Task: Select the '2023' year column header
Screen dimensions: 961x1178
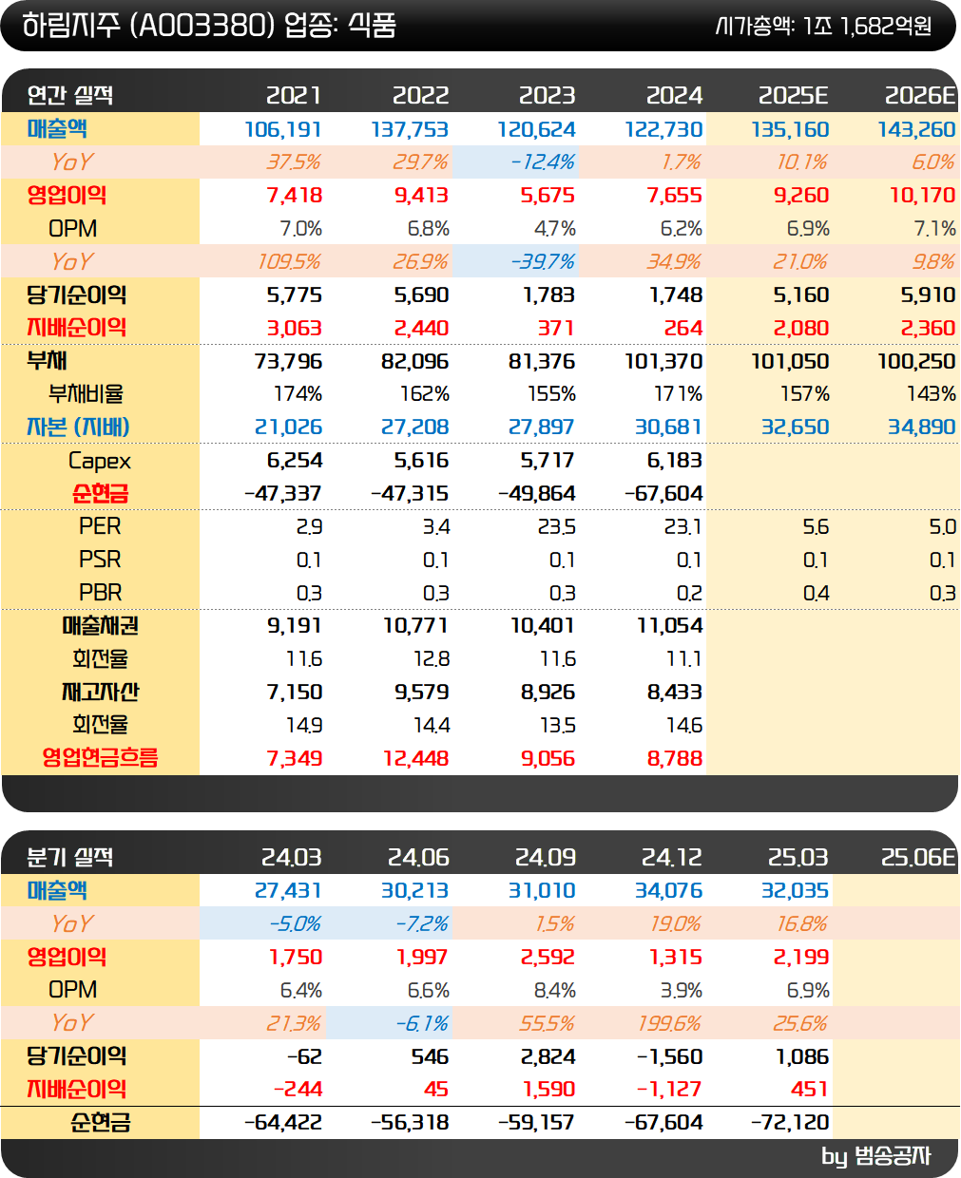Action: point(547,95)
